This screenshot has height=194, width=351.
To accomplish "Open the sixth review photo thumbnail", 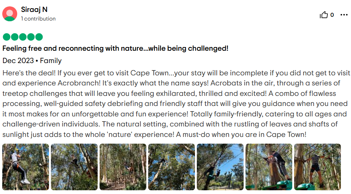I will pyautogui.click(x=269, y=167).
